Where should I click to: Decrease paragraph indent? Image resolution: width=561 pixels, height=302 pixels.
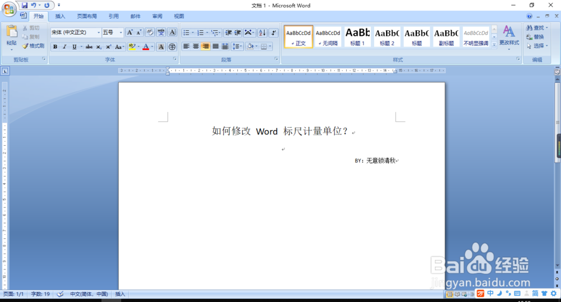pos(228,33)
